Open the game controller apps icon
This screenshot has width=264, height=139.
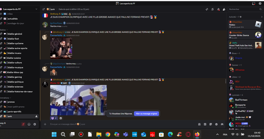coord(222,124)
